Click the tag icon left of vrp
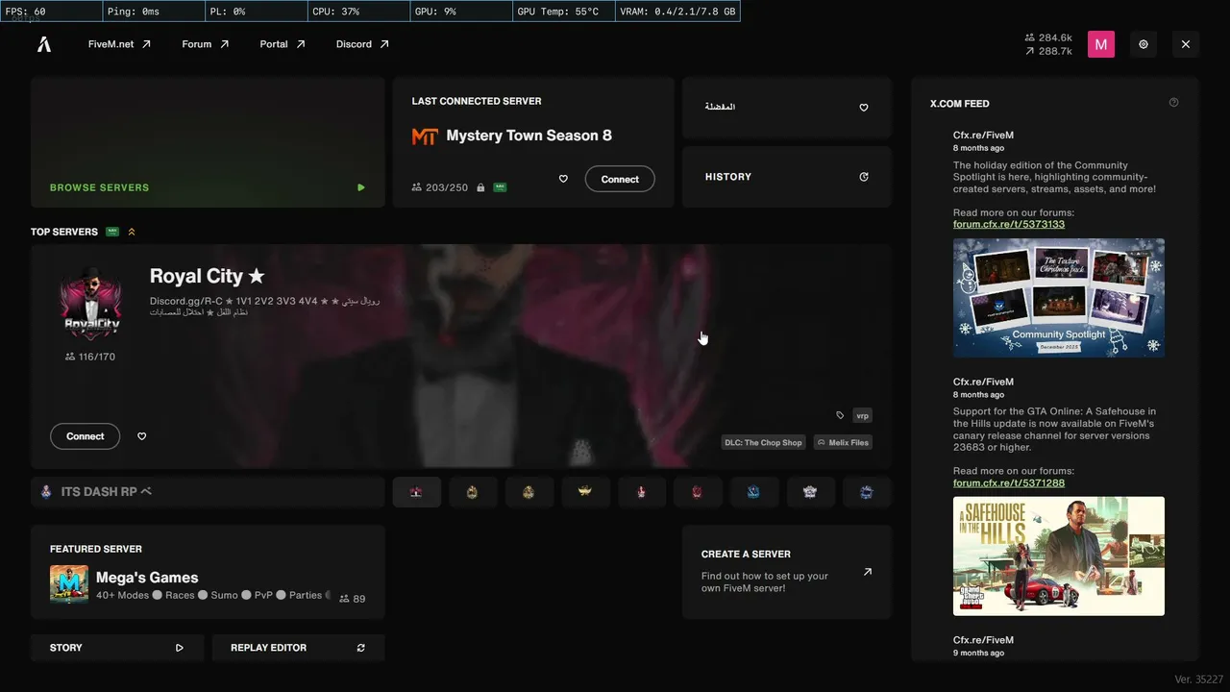 [840, 415]
